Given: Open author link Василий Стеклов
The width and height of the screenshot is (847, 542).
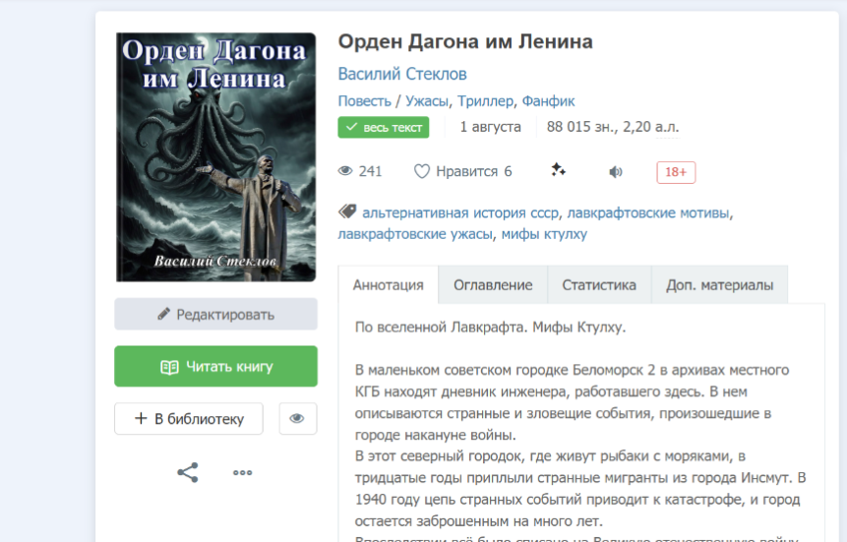Looking at the screenshot, I should pos(402,74).
